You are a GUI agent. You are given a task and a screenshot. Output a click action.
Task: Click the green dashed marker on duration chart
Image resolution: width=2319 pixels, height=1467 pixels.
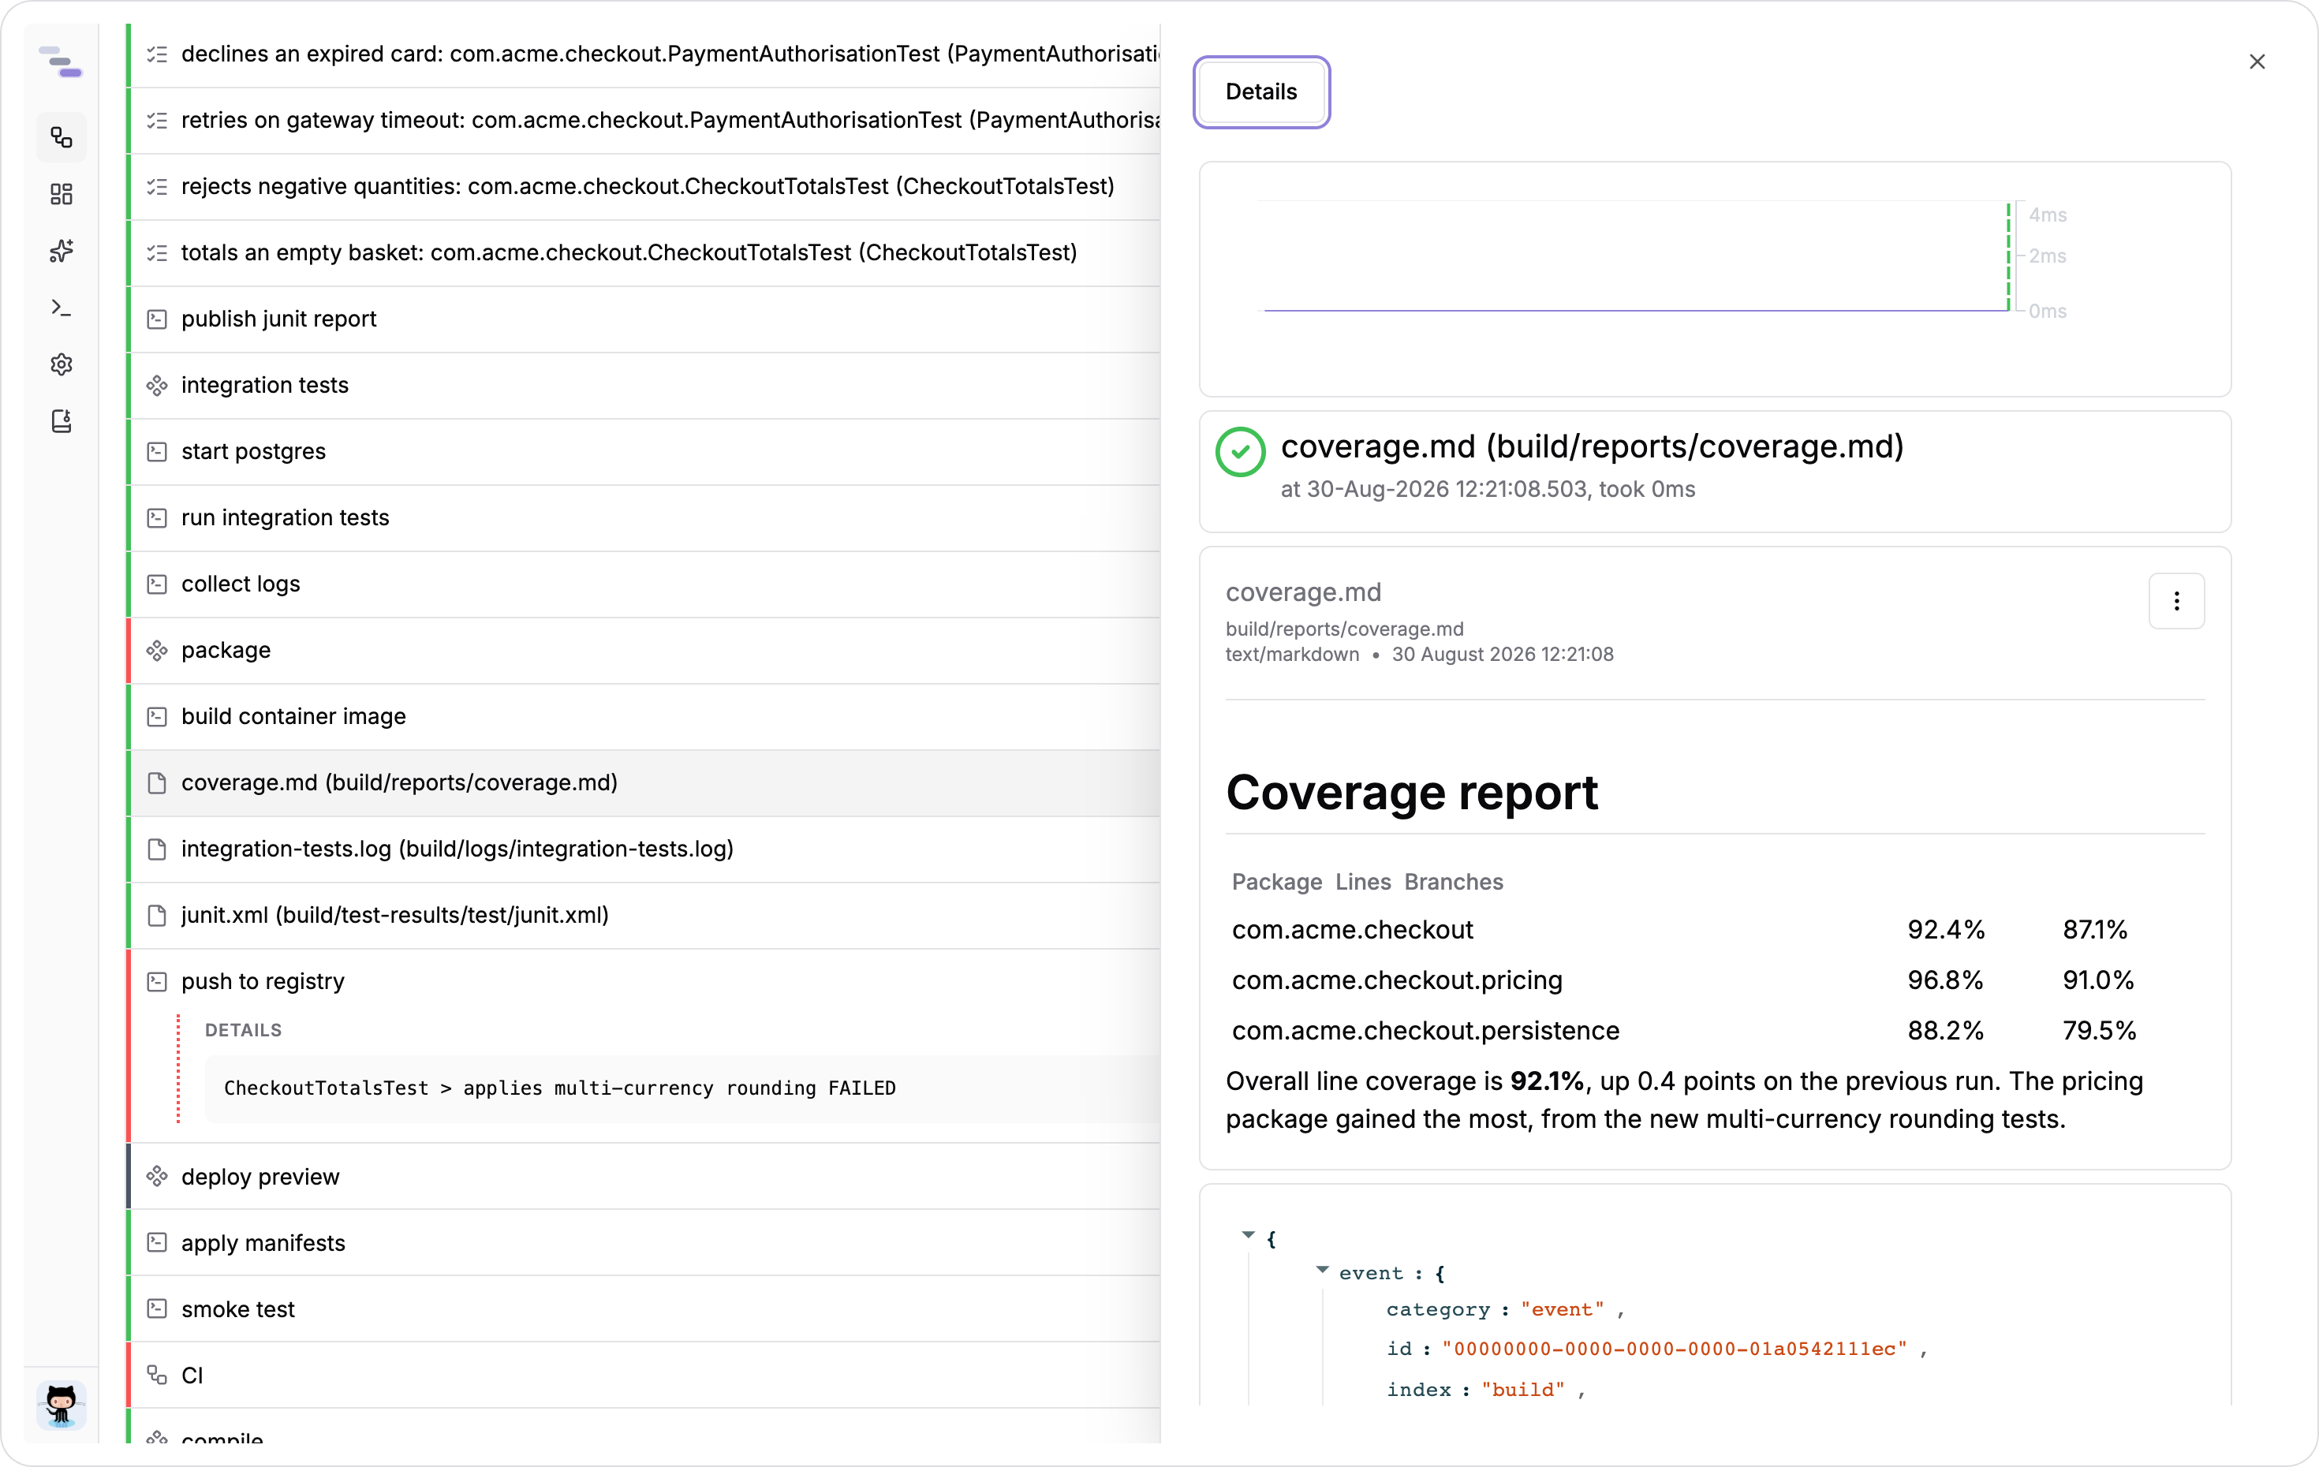point(2008,256)
